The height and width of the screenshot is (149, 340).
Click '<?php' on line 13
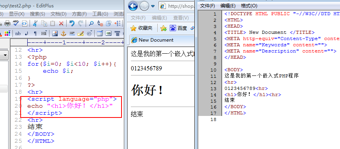tap(37, 57)
